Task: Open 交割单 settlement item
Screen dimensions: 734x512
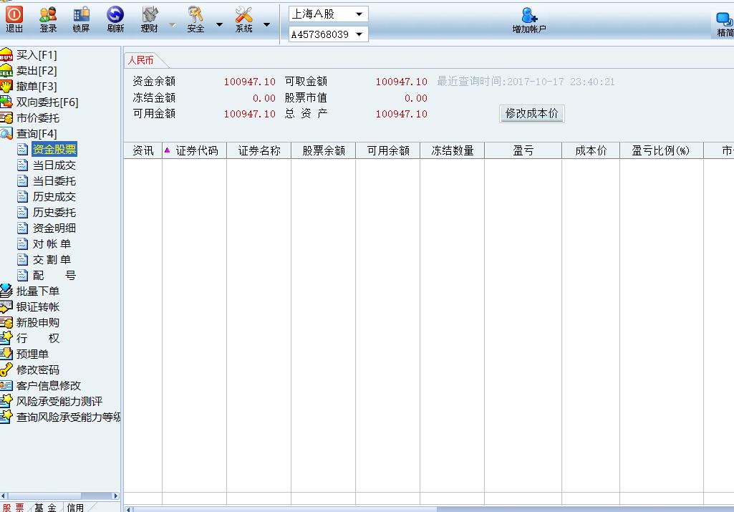Action: point(52,260)
